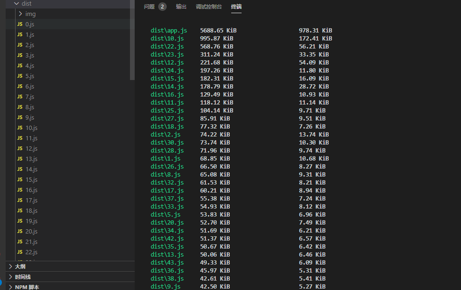The height and width of the screenshot is (290, 461).
Task: Open file 4.js in explorer
Action: pyautogui.click(x=30, y=65)
